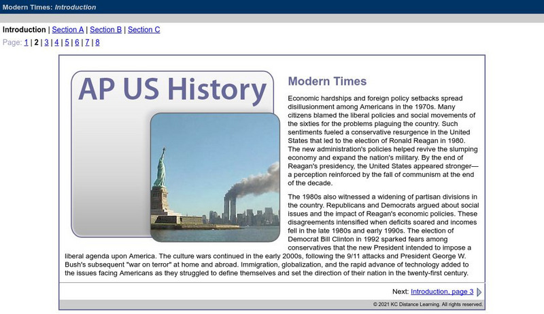544x314 pixels.
Task: Navigate to Section C
Action: pyautogui.click(x=144, y=30)
